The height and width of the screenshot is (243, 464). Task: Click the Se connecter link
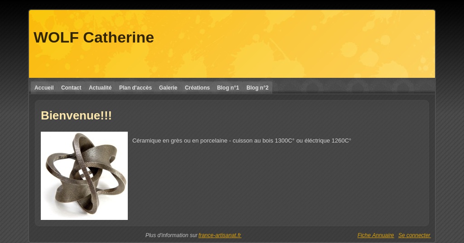point(414,235)
